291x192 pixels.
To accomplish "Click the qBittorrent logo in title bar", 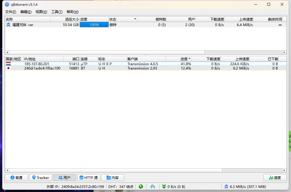I will point(7,5).
